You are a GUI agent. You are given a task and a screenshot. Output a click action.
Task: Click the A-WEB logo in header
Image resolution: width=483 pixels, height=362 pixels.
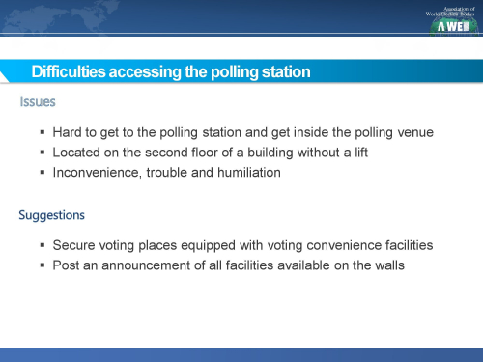point(454,25)
